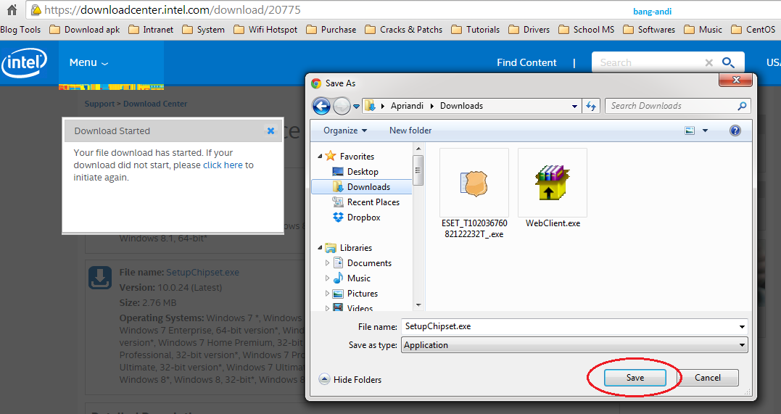Image resolution: width=781 pixels, height=414 pixels.
Task: Click the Download Center breadcrumb link
Action: coord(155,104)
